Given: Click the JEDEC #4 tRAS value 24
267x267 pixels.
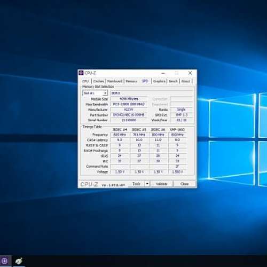Looking at the screenshot, I should [120, 156].
